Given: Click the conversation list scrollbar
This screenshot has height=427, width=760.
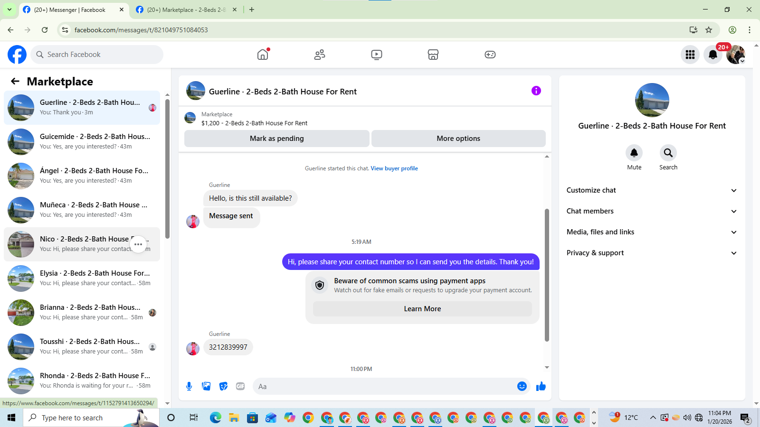Looking at the screenshot, I should pos(167,168).
